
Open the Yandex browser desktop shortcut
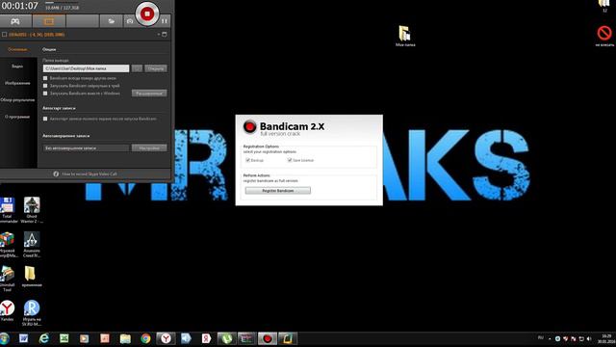click(x=7, y=310)
